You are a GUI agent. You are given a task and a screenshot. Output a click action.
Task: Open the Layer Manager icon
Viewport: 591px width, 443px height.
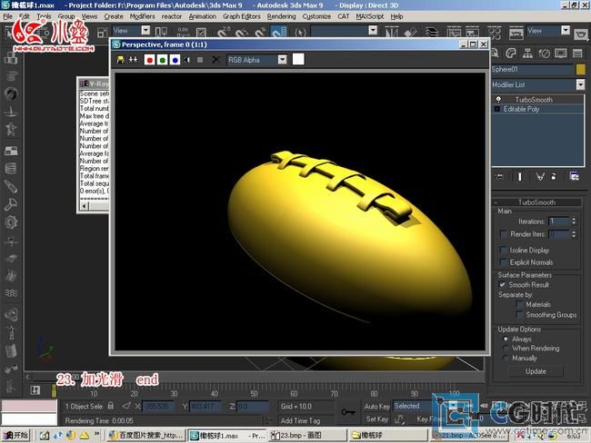click(x=432, y=33)
